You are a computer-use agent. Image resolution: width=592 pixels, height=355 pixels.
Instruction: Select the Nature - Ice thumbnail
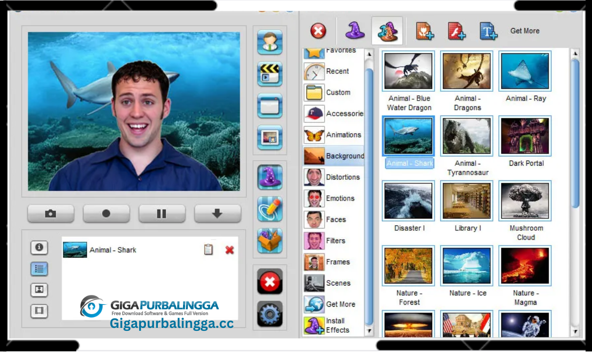[x=467, y=266]
